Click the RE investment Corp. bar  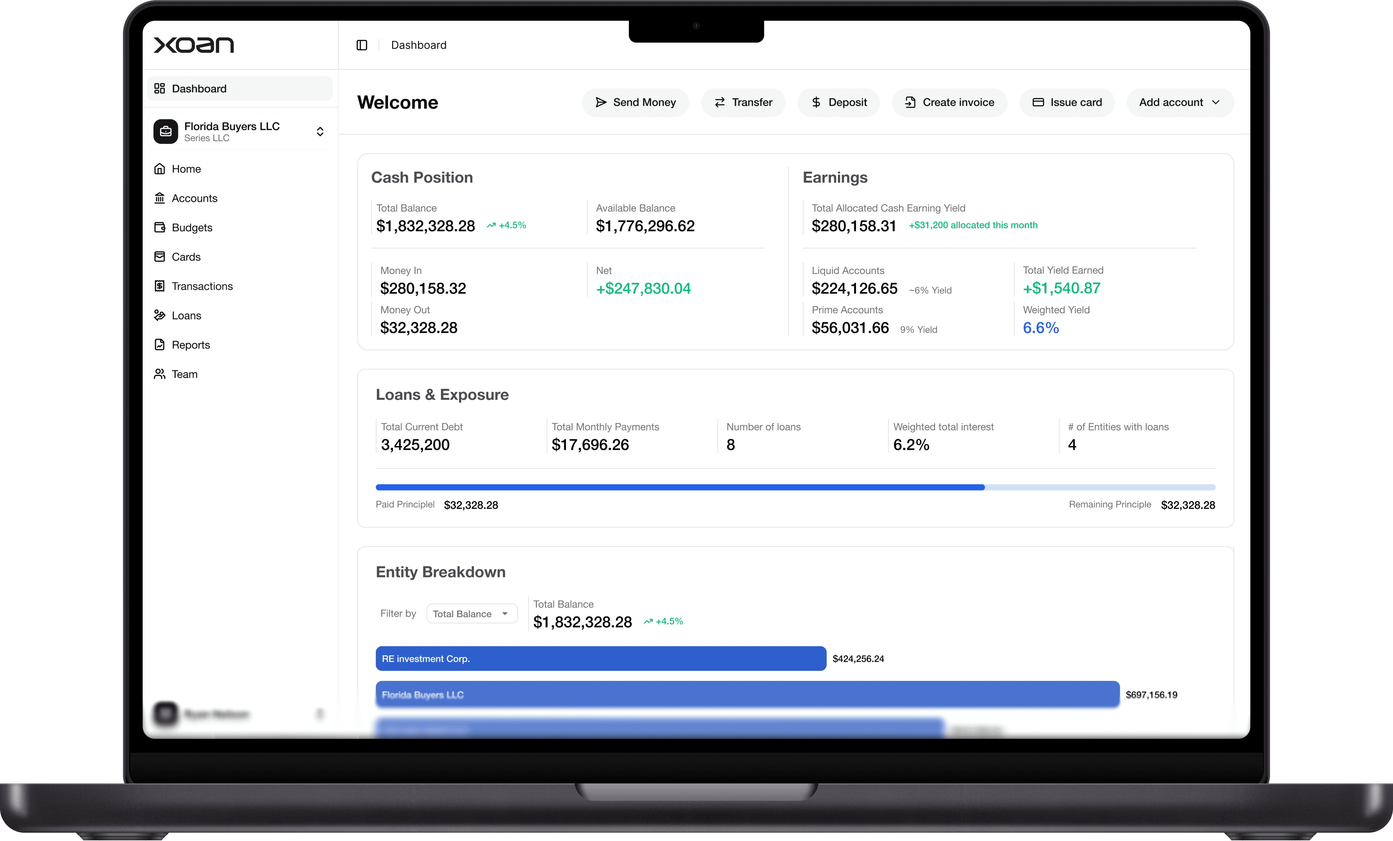point(600,658)
